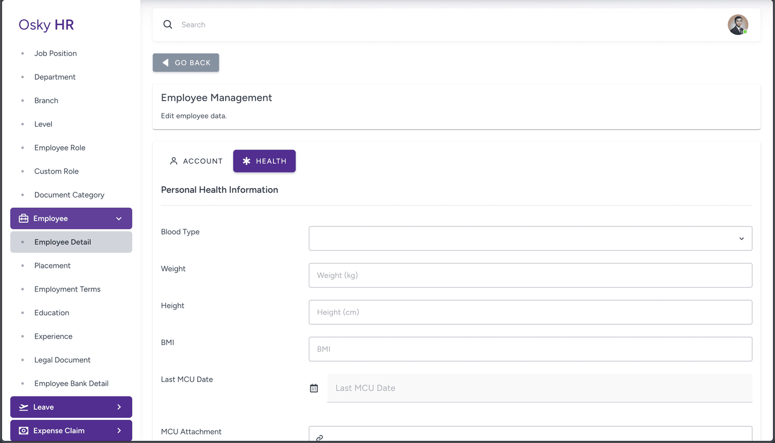The image size is (775, 443).
Task: Expand the Leave section chevron
Action: tap(119, 407)
